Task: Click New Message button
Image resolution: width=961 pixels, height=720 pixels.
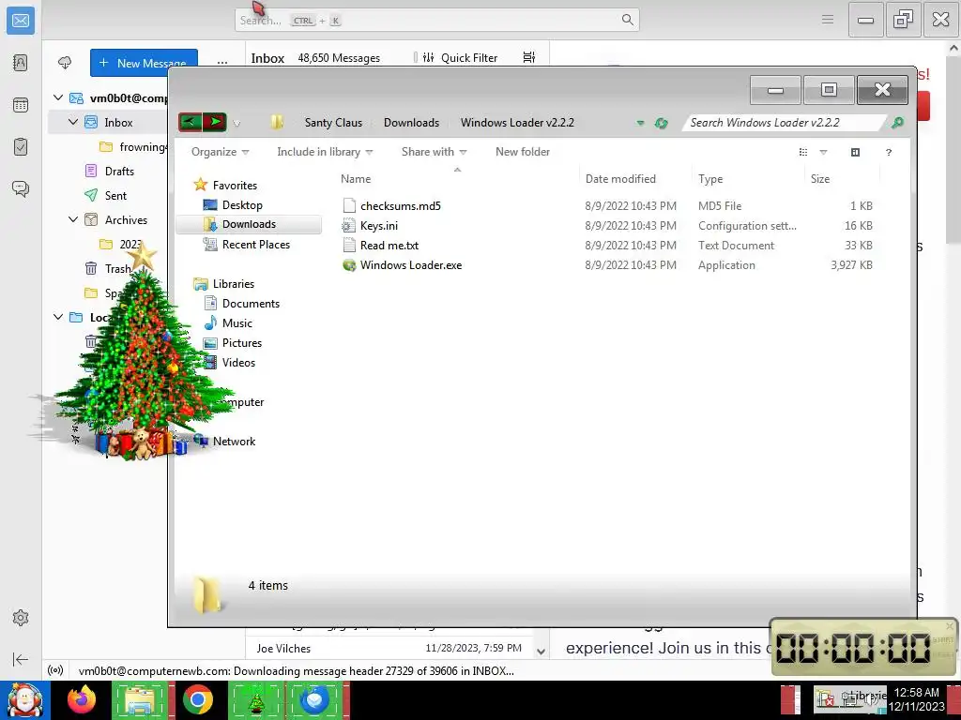Action: coord(144,63)
